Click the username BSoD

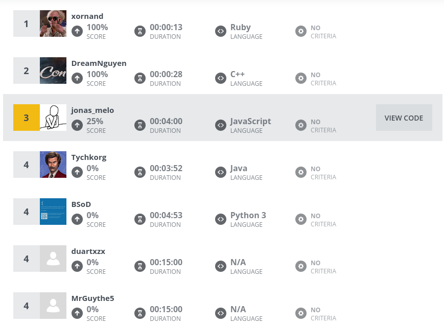tap(81, 204)
